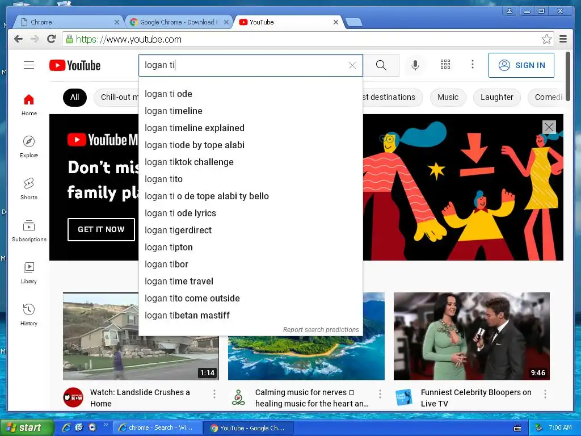Click the magnifier search button
This screenshot has width=581, height=436.
381,65
